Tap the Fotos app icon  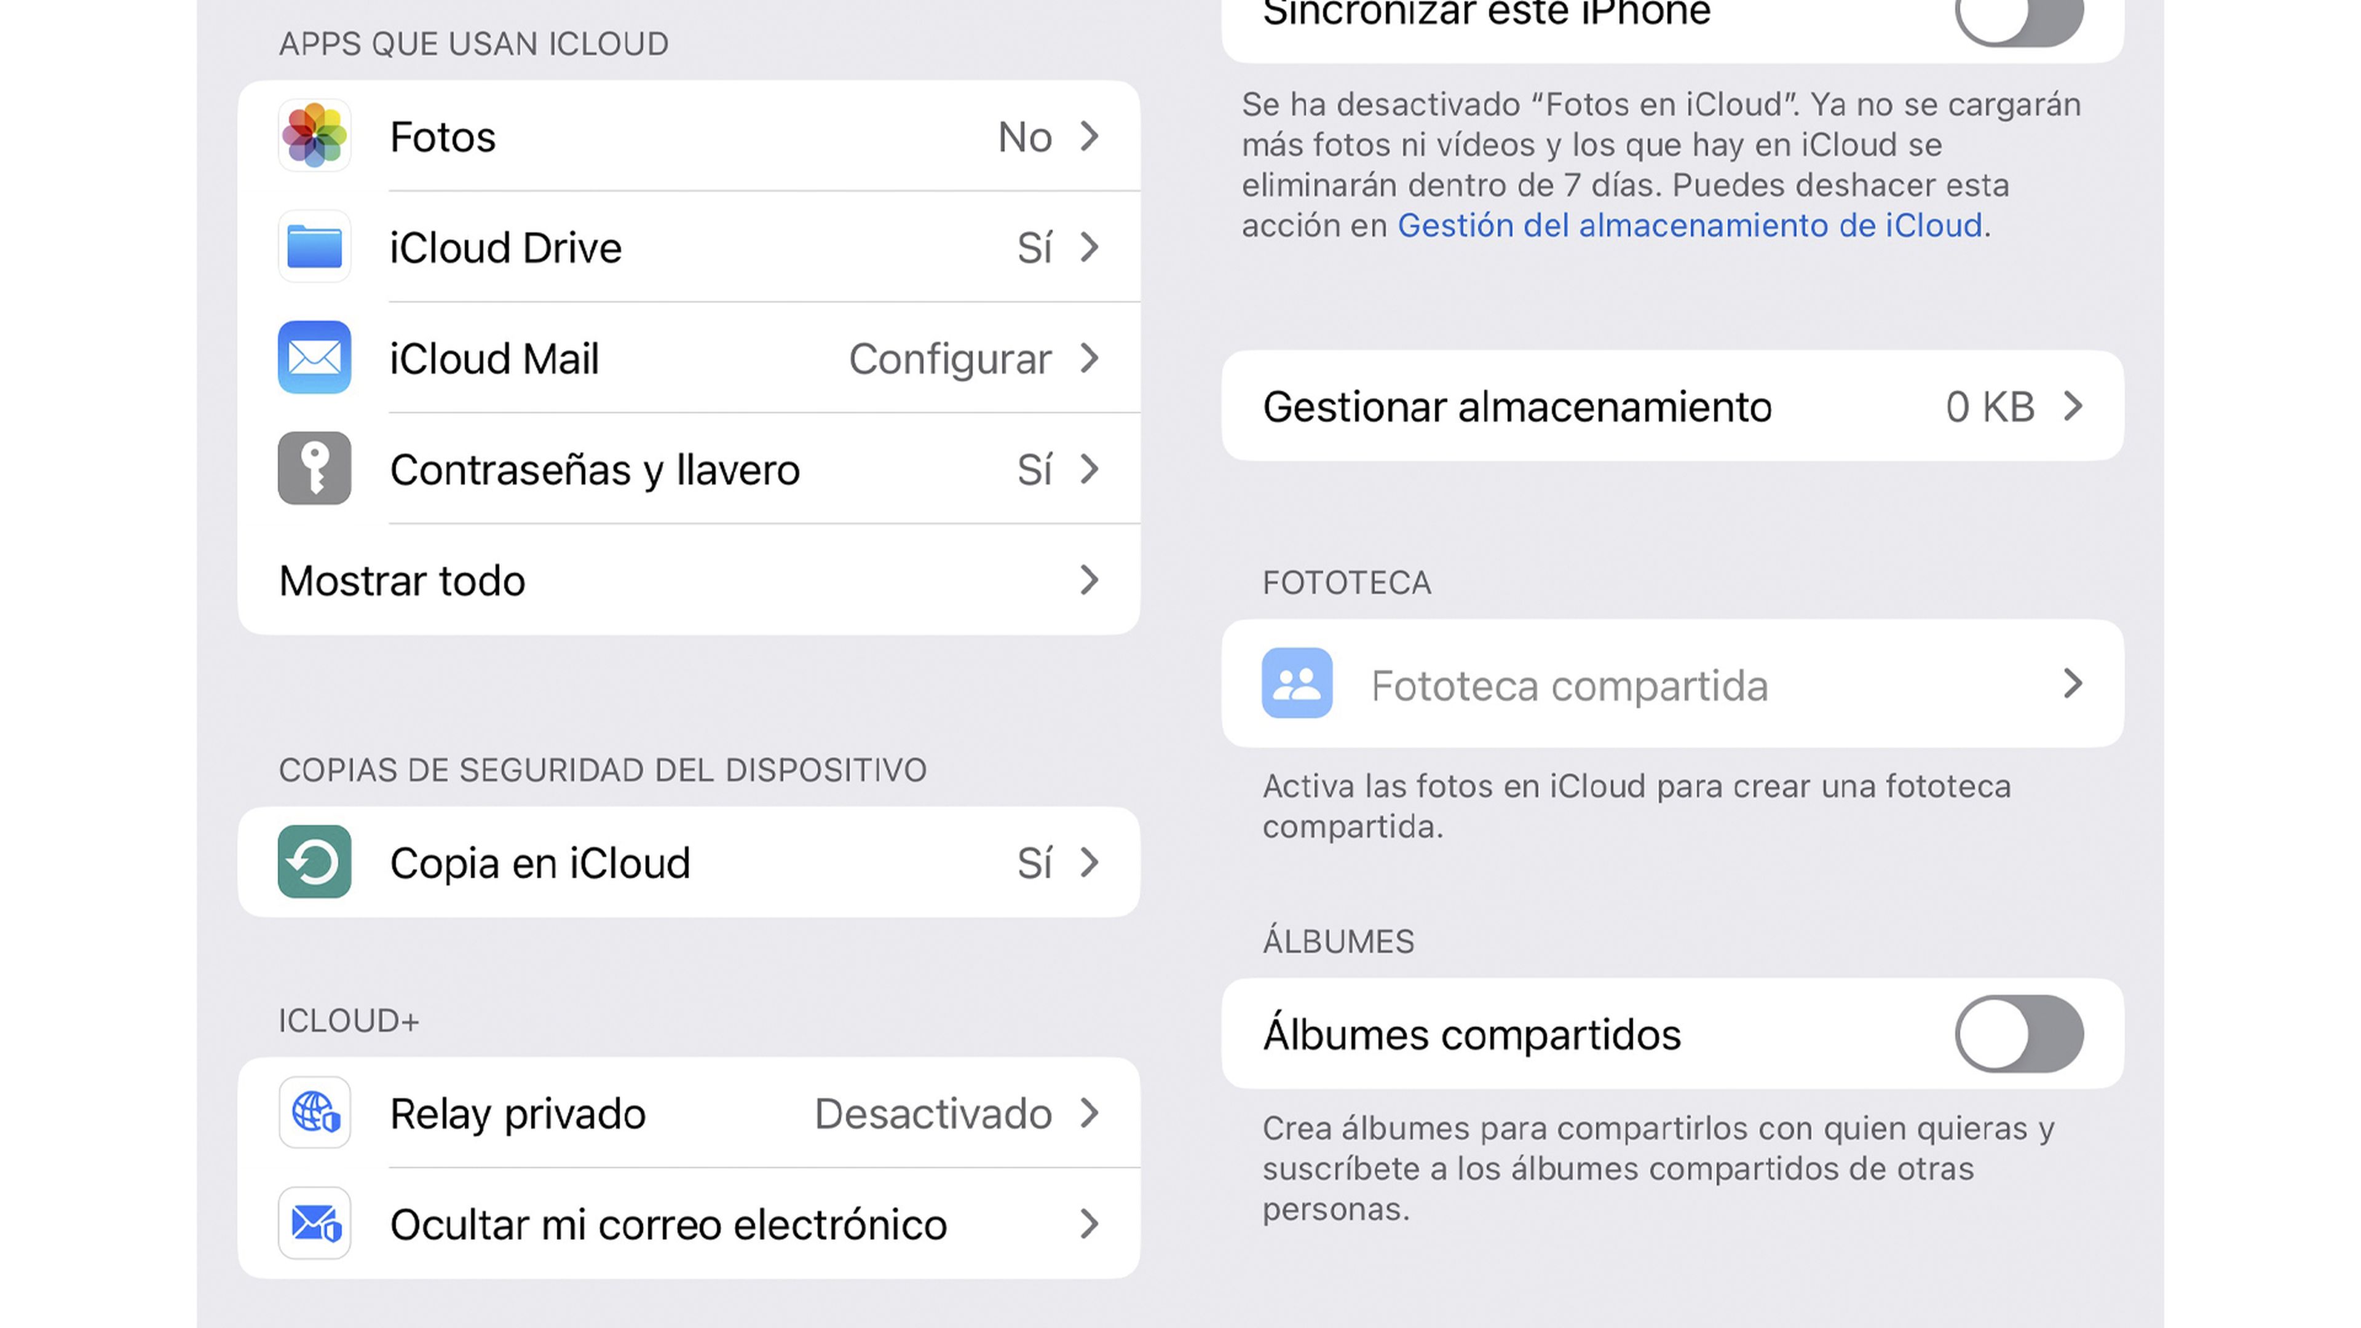314,136
